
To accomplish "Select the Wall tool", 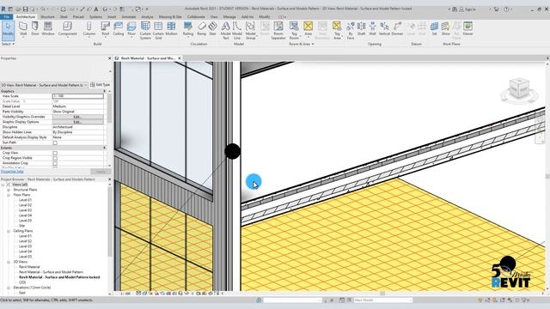I will [23, 29].
